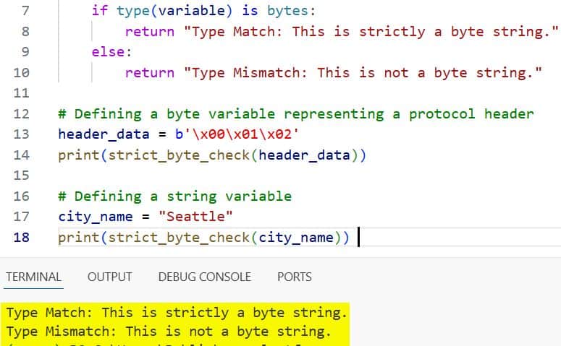Click city_name argument in the last print call
The width and height of the screenshot is (561, 346).
[x=296, y=237]
